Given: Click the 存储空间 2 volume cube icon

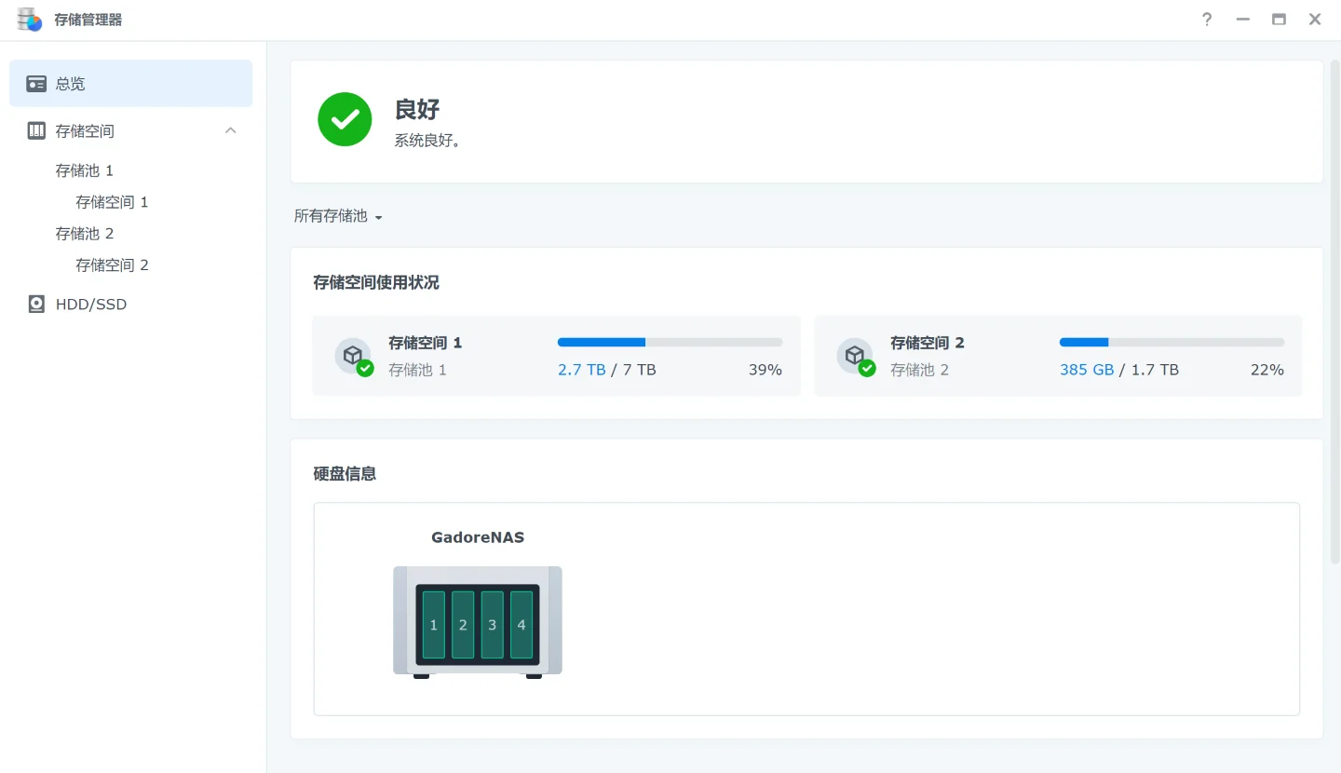Looking at the screenshot, I should [x=855, y=356].
